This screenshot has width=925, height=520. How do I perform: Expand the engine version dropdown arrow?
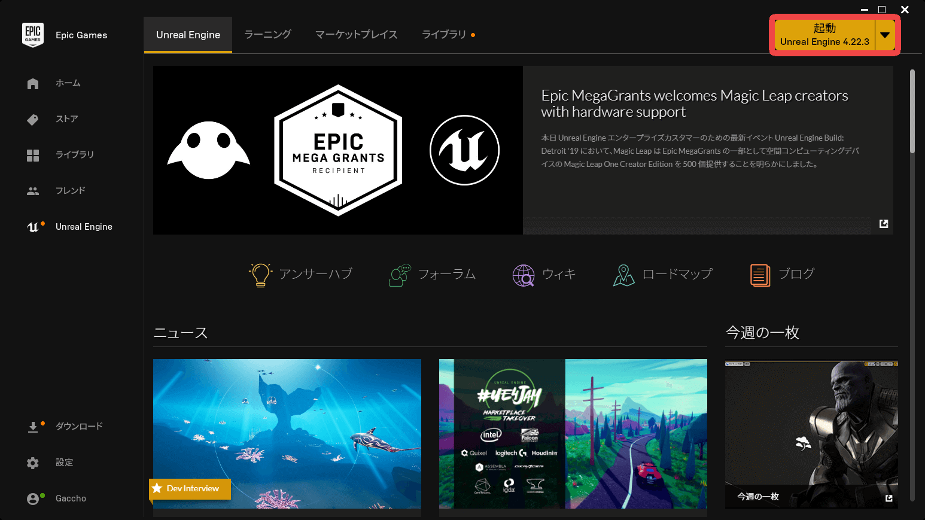885,35
